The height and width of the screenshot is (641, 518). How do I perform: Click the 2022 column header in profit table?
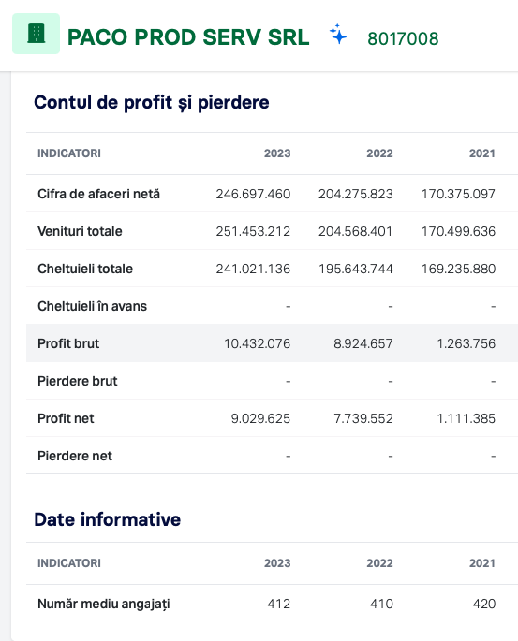(379, 153)
